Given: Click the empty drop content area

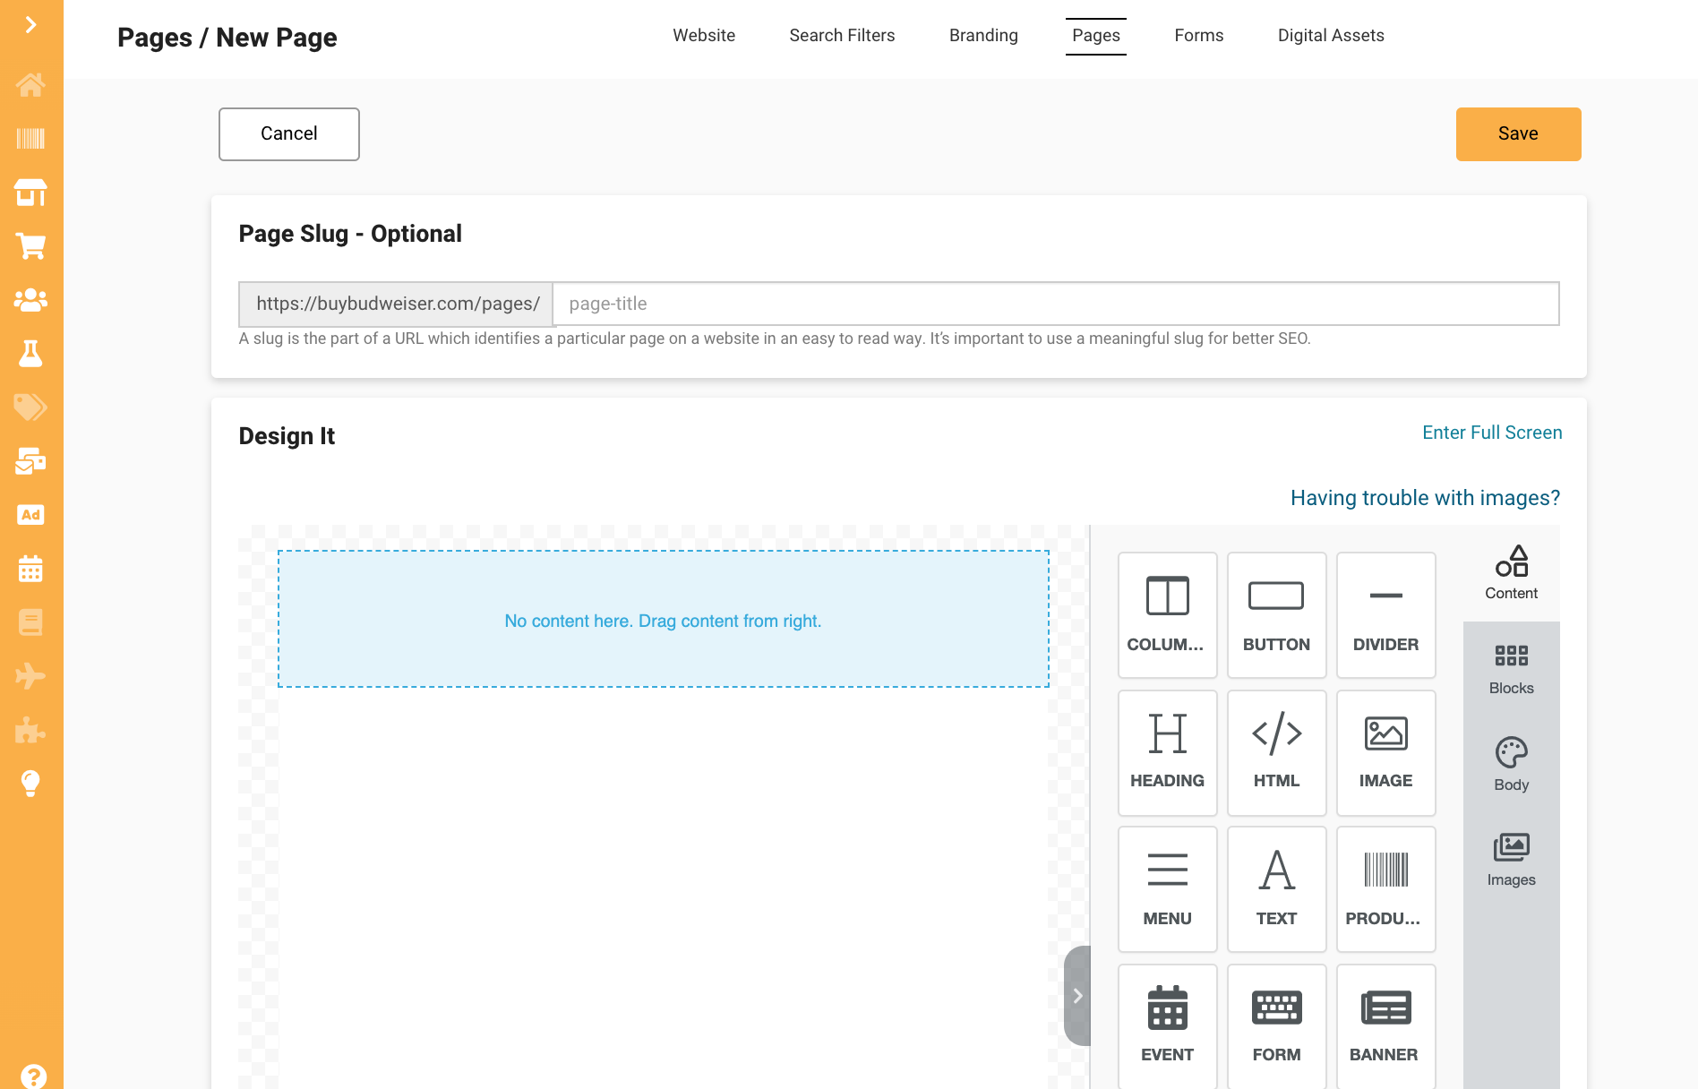Looking at the screenshot, I should pos(664,619).
